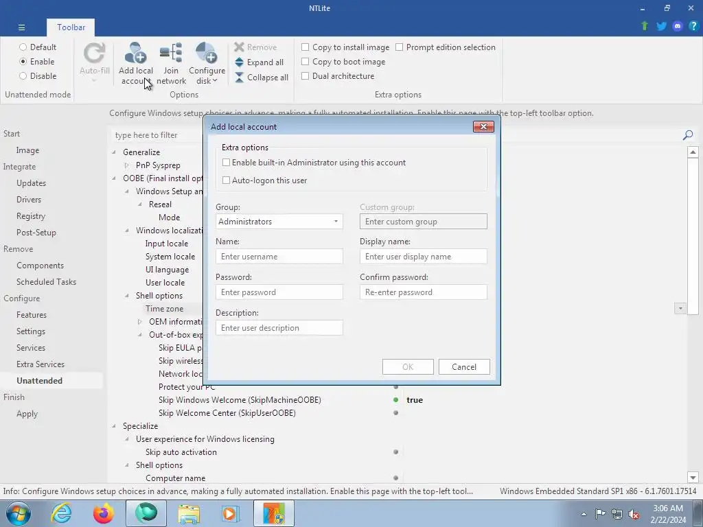Close the Add local account dialog
The width and height of the screenshot is (703, 527).
[x=483, y=127]
